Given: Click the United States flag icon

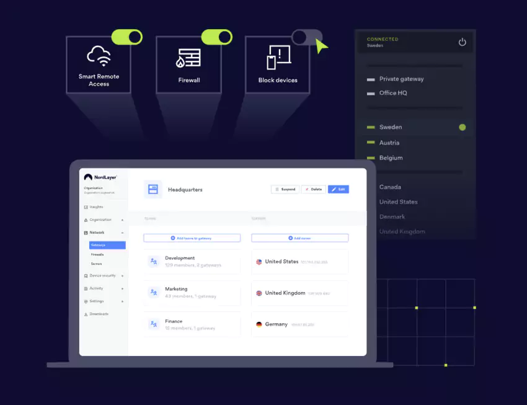Looking at the screenshot, I should (260, 262).
